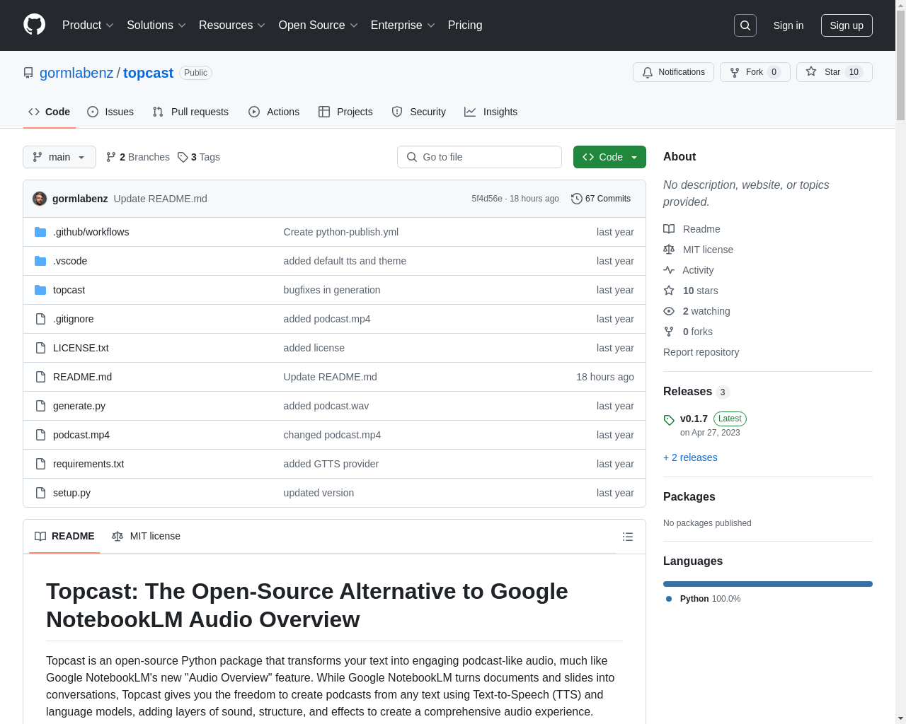906x724 pixels.
Task: Open the Pricing page link
Action: tap(465, 25)
